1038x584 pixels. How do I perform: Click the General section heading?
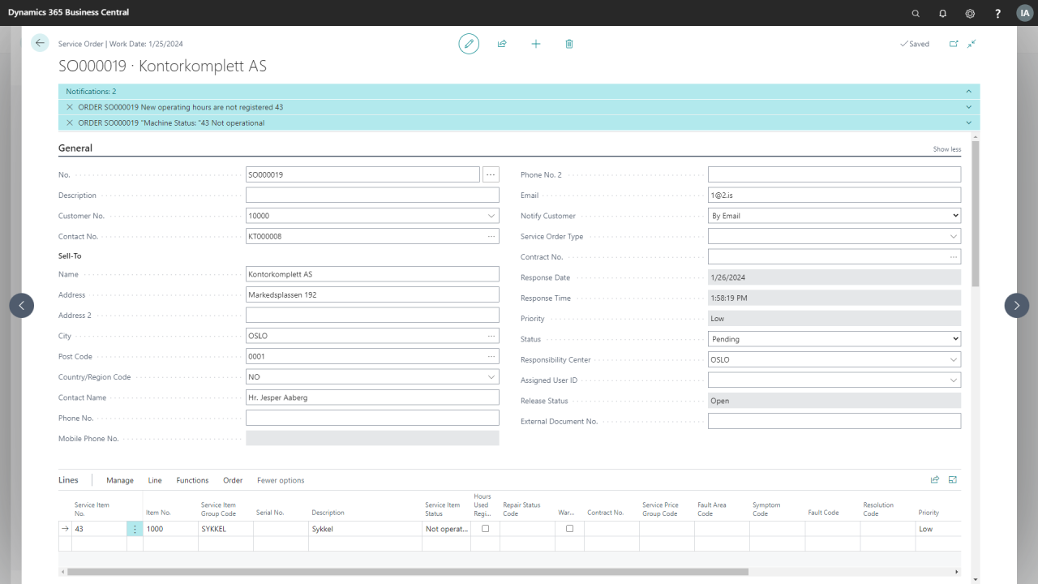[x=75, y=148]
